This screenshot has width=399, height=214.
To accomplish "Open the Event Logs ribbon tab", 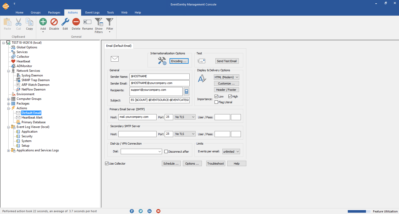I will click(92, 12).
